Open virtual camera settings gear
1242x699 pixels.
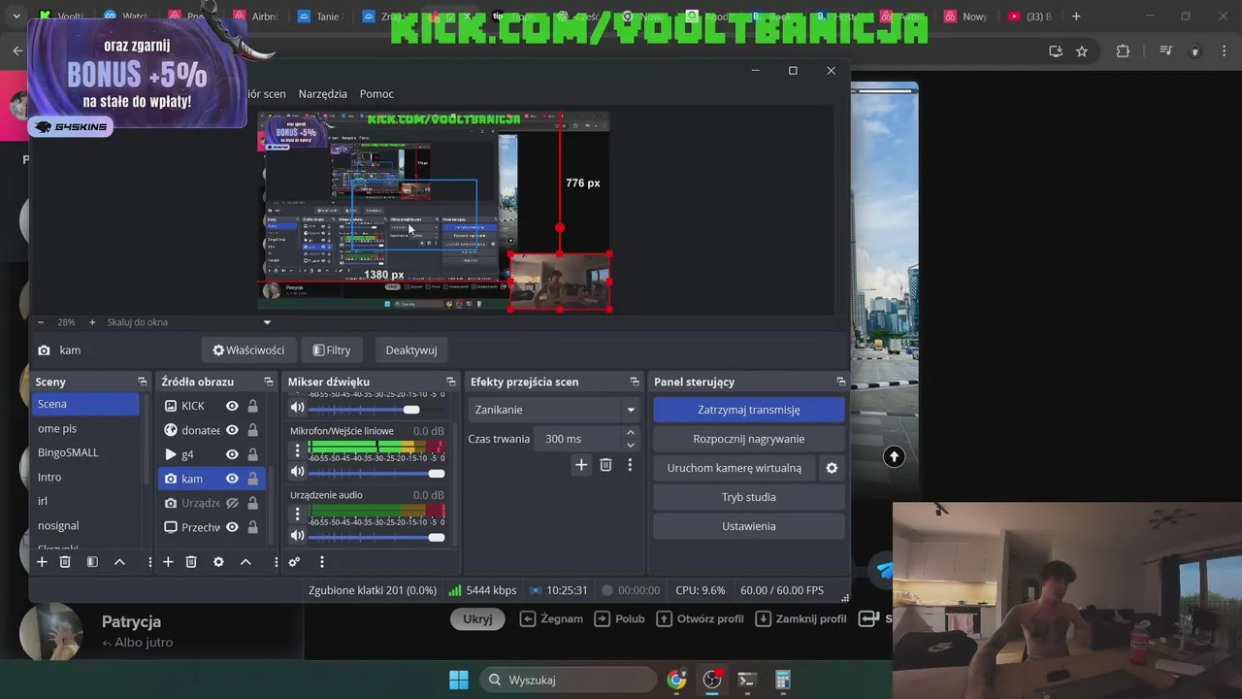pyautogui.click(x=832, y=468)
